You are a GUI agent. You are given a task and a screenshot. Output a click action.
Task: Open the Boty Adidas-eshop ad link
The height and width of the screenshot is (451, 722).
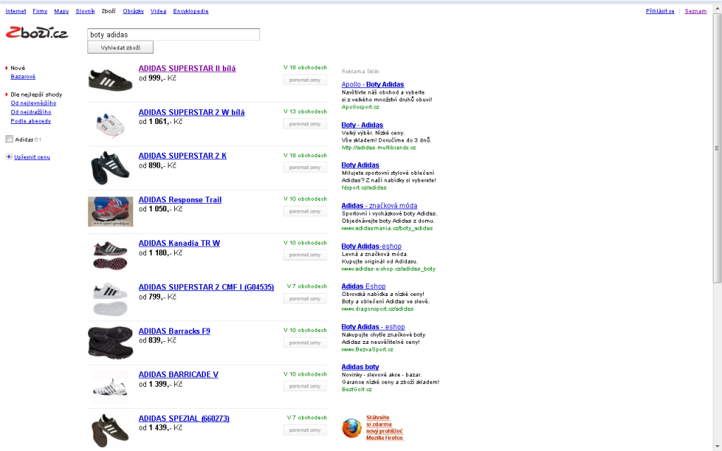coord(371,246)
